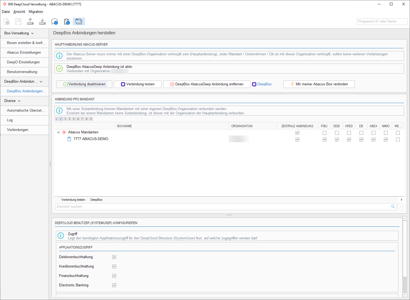Viewport: 410px width, 300px height.
Task: Click the search magnifier in Element suchen
Action: point(393,207)
